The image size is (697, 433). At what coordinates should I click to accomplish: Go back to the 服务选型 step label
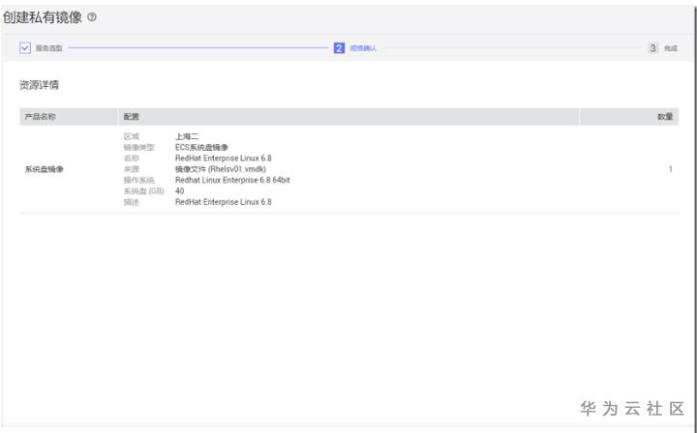pyautogui.click(x=49, y=48)
